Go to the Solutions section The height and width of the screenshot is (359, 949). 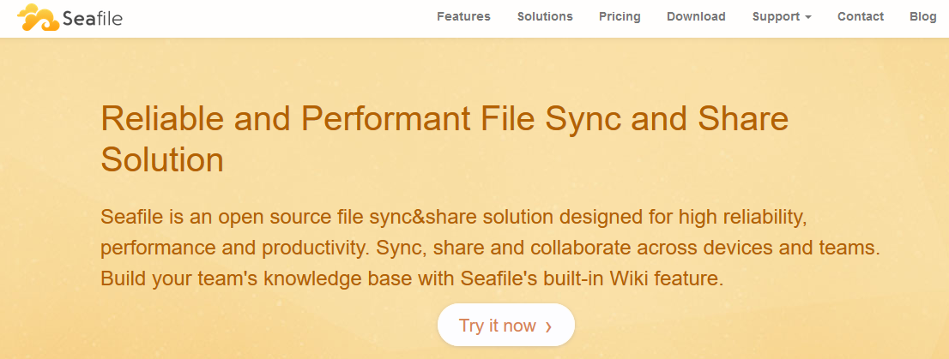(x=545, y=16)
